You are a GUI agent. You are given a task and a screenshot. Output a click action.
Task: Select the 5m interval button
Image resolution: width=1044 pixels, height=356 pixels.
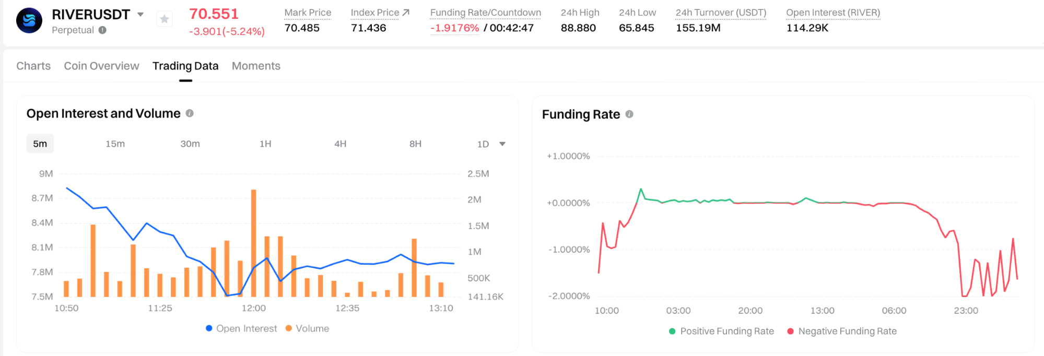pos(40,144)
